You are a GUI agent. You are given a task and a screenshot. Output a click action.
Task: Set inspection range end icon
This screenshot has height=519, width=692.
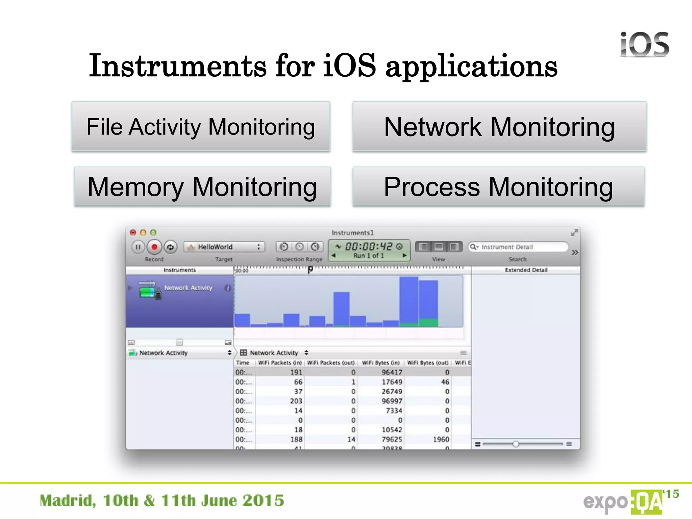click(x=315, y=247)
